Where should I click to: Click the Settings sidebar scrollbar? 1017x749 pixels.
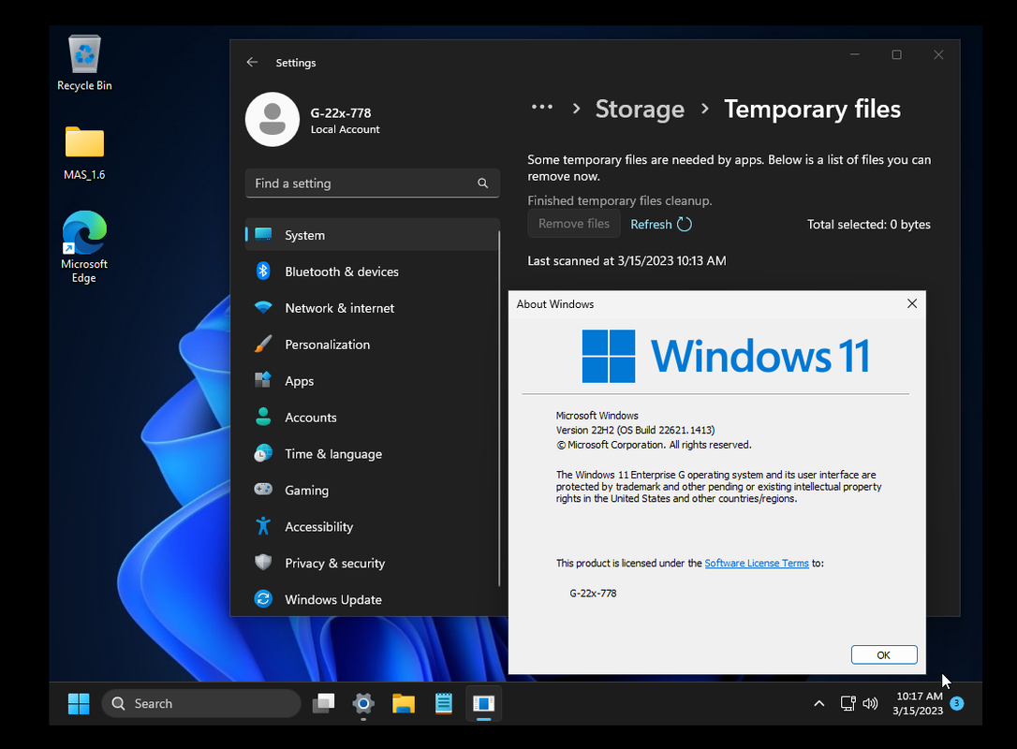499,408
